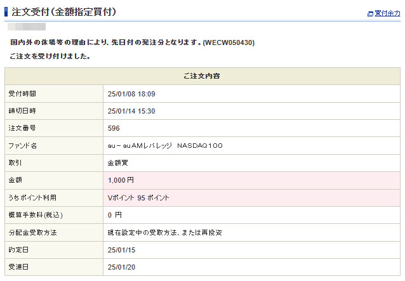Select the 締切日時 value 25/01/14 15:30
This screenshot has height=281, width=405.
pos(131,111)
